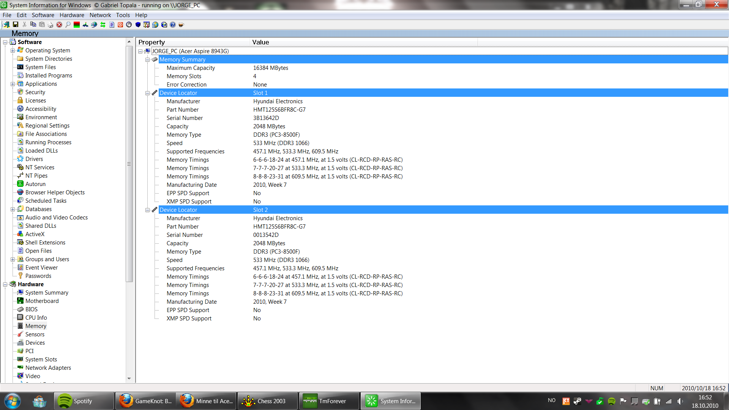Click the red-green CPU usage bars icon
This screenshot has width=729, height=410.
77,25
